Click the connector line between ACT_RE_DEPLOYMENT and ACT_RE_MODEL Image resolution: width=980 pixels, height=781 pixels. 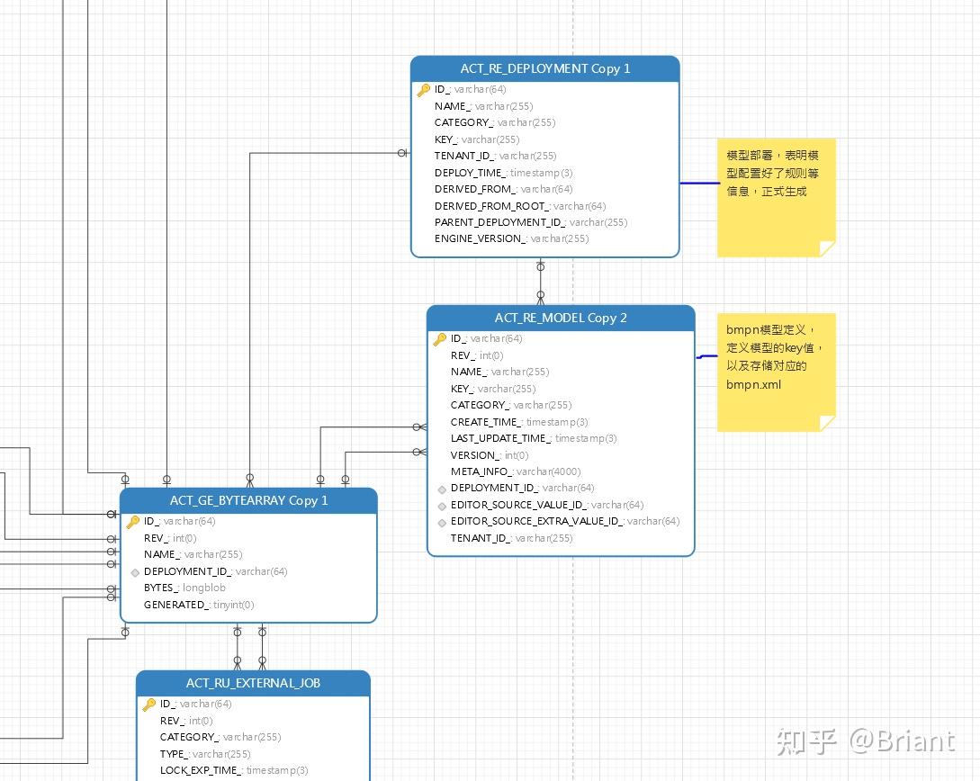[x=540, y=282]
